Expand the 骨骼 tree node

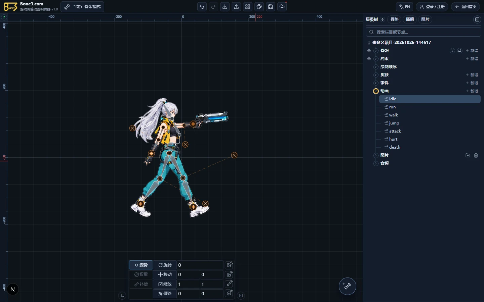coord(376,51)
